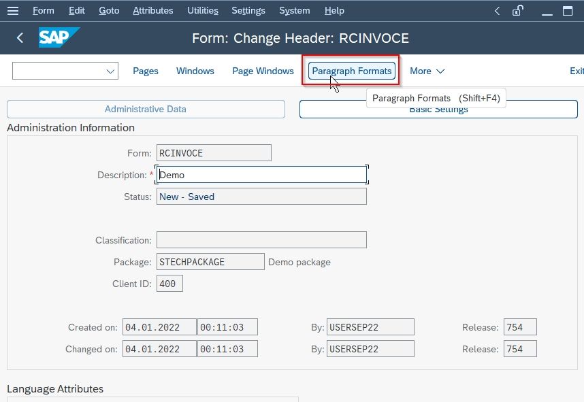Click the Description input field
The width and height of the screenshot is (584, 402).
coord(261,175)
